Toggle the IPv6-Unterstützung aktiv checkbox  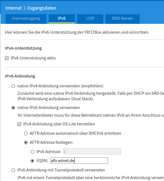tap(7, 58)
